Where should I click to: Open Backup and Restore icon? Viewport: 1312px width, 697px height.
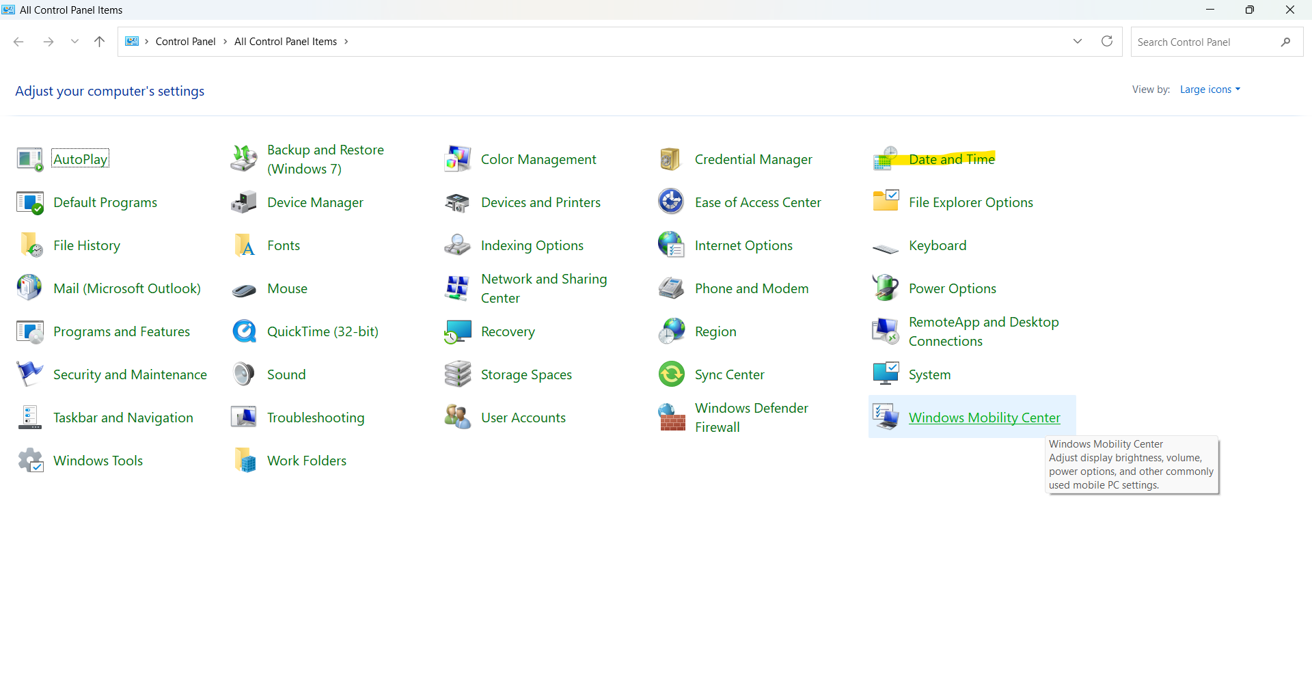pos(244,159)
